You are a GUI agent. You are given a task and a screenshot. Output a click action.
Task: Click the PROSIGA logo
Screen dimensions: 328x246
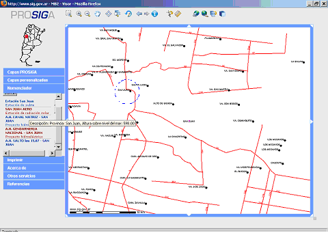tap(33, 15)
